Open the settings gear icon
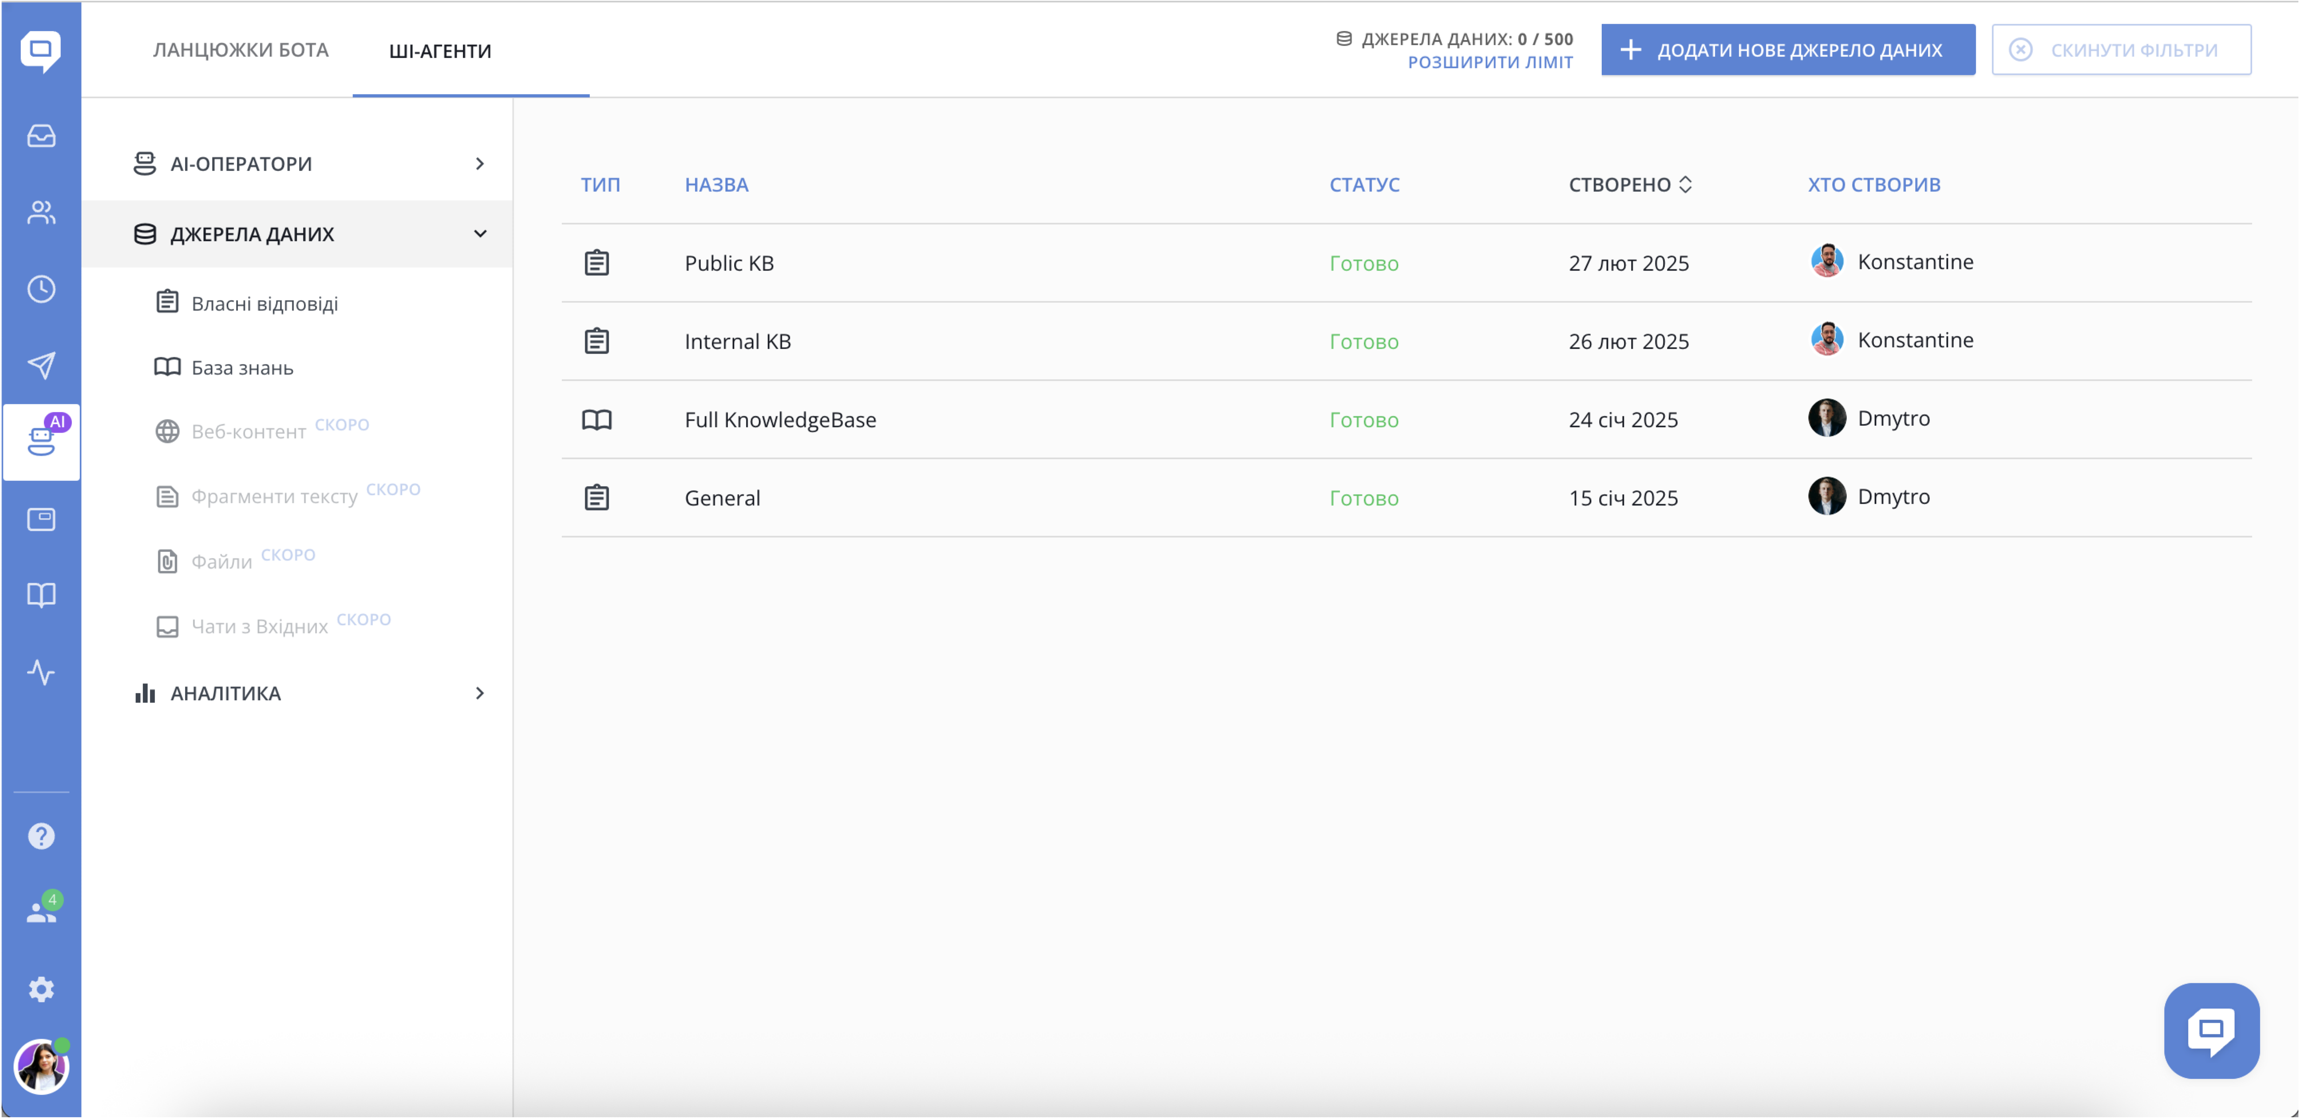This screenshot has height=1118, width=2300. [41, 990]
